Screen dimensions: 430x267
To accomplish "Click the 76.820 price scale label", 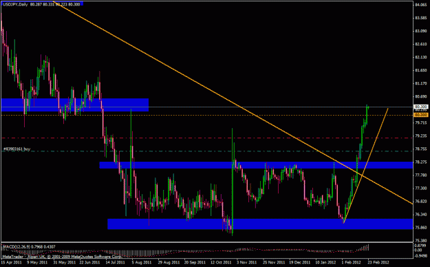I will [421, 201].
